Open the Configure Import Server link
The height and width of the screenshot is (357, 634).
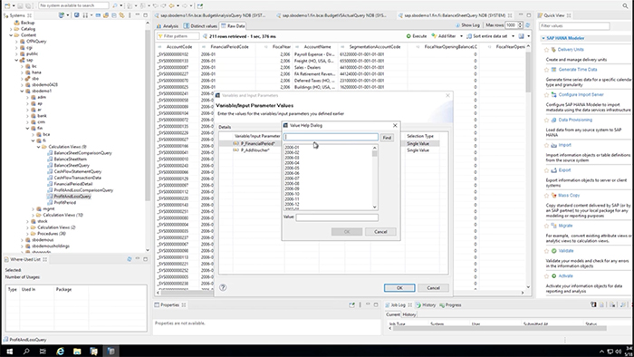coord(581,94)
